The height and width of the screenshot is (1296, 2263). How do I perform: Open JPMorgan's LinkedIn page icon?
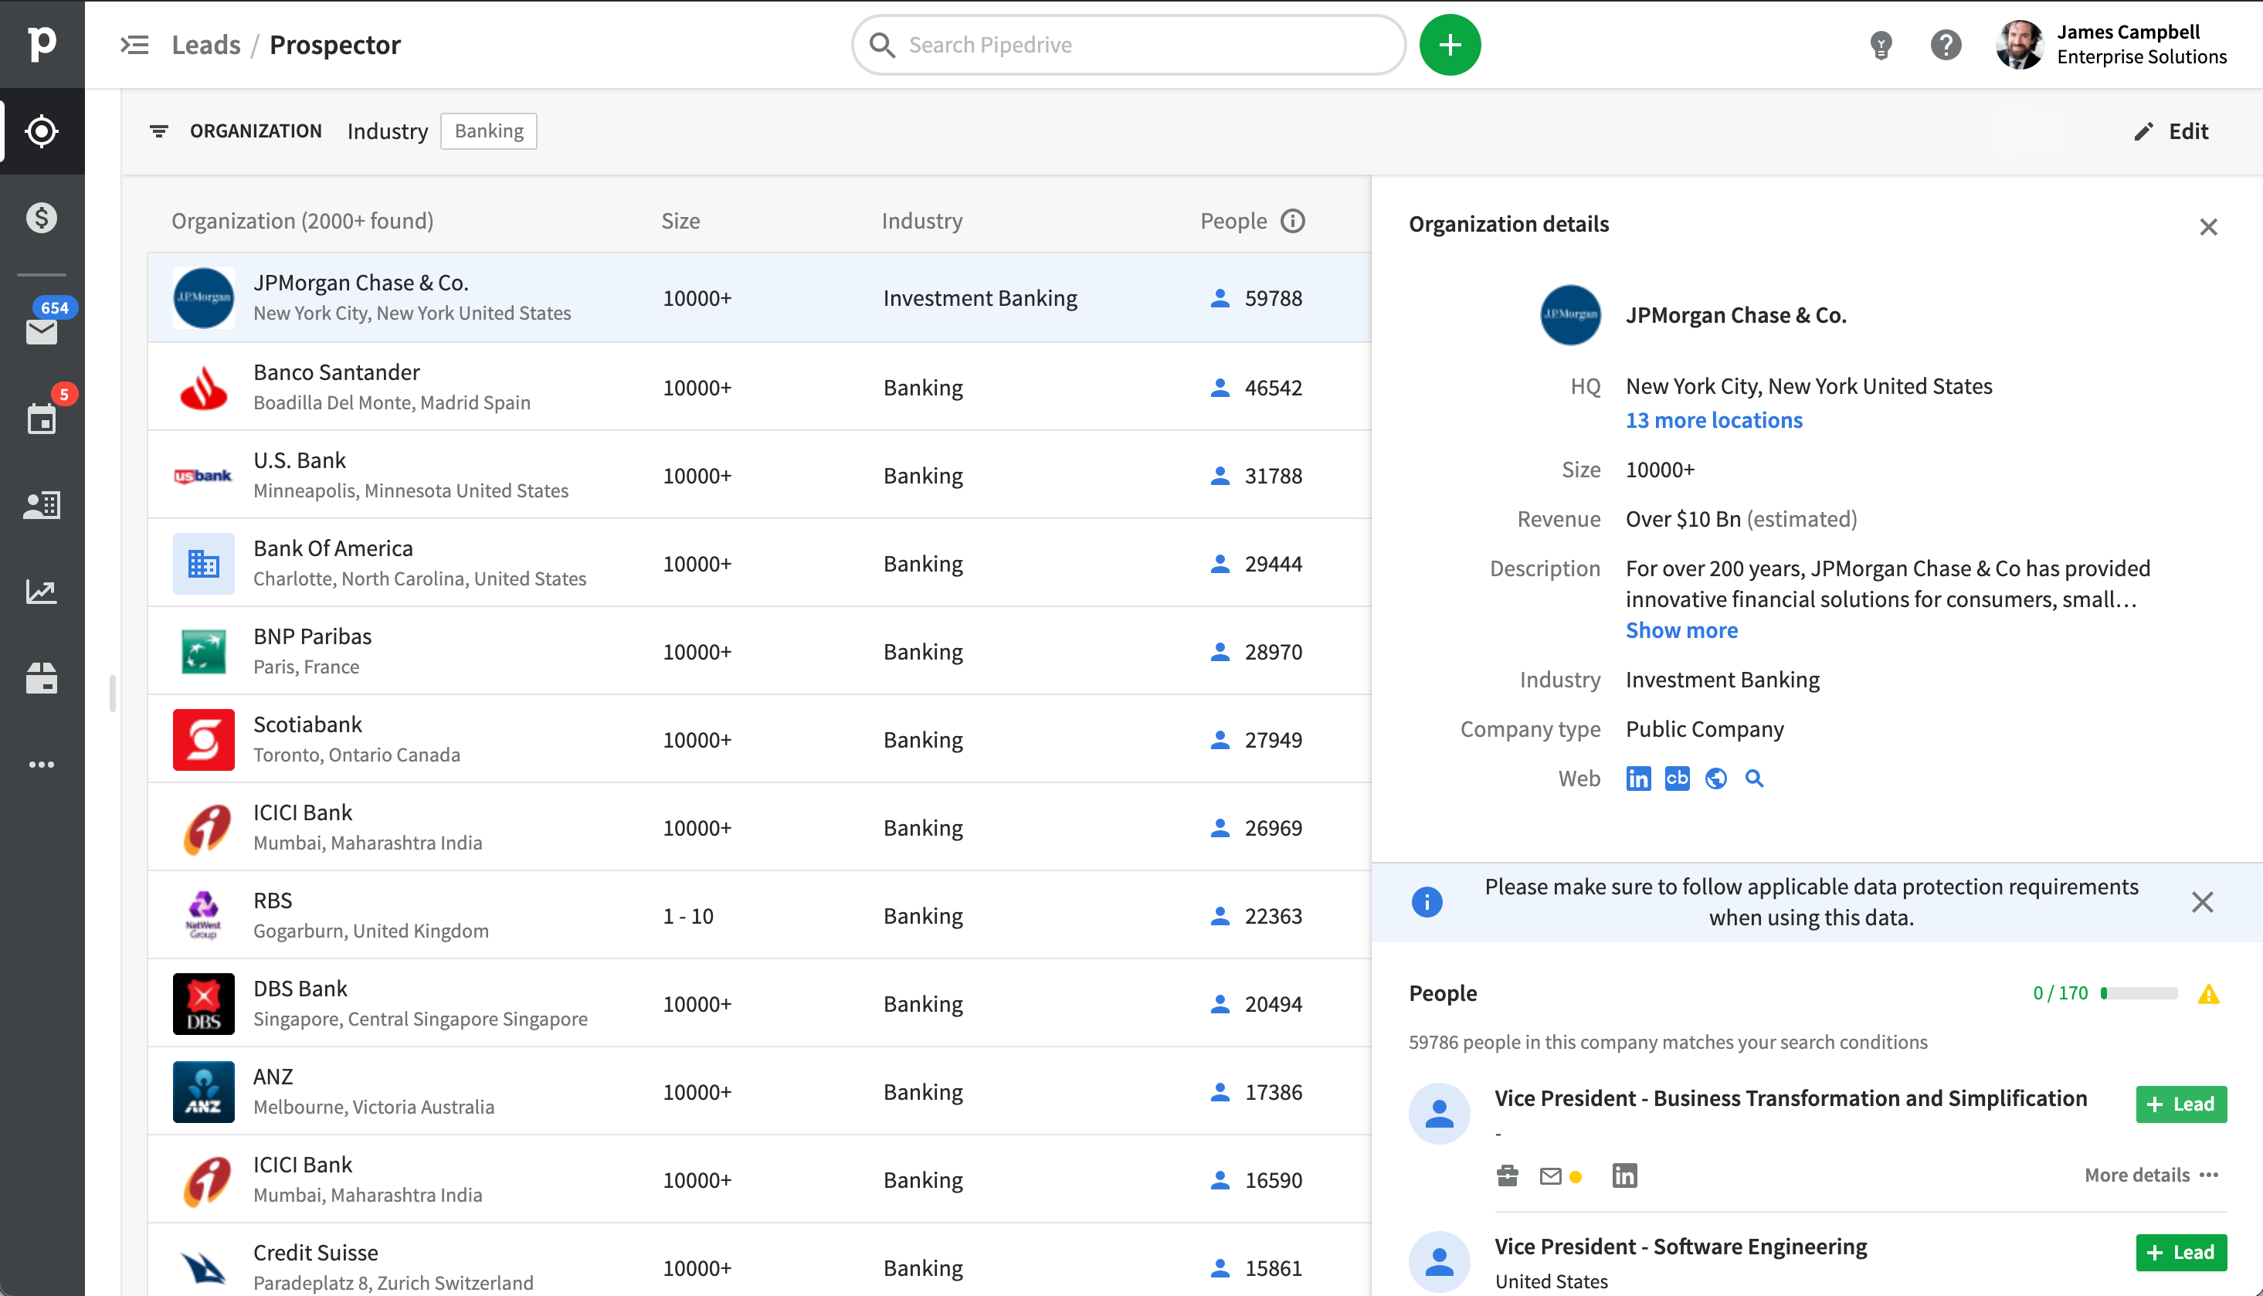[x=1637, y=779]
